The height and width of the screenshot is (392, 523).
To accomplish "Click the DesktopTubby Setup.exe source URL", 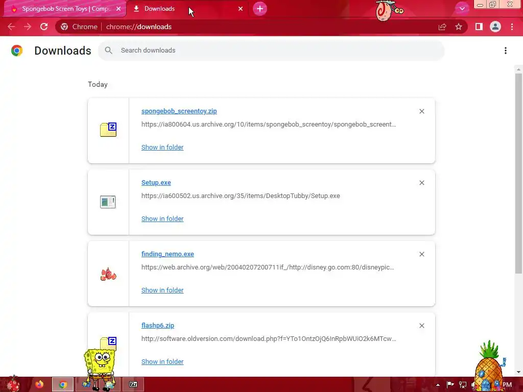I will click(241, 195).
